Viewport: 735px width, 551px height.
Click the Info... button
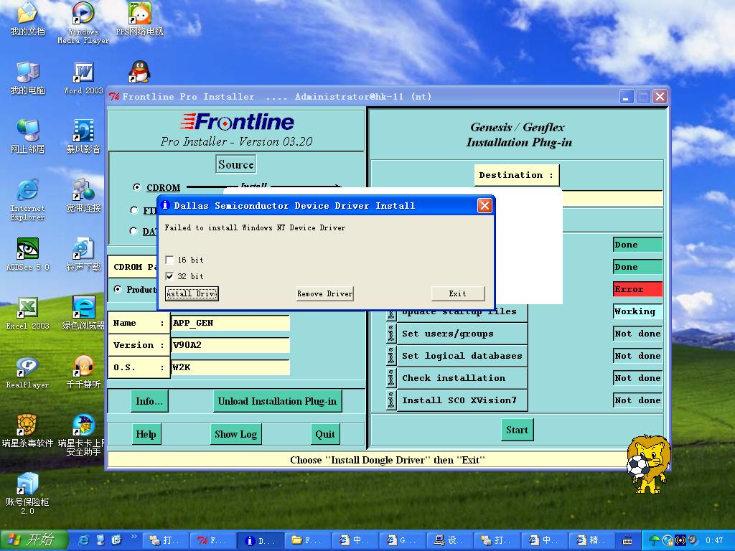pyautogui.click(x=149, y=401)
